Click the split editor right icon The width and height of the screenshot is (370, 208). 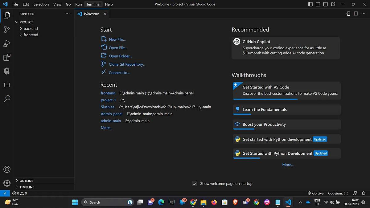356,14
